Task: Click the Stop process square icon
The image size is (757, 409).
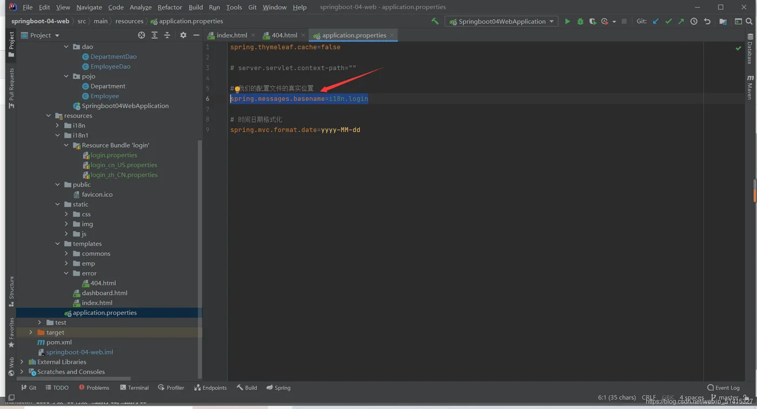Action: pyautogui.click(x=624, y=21)
